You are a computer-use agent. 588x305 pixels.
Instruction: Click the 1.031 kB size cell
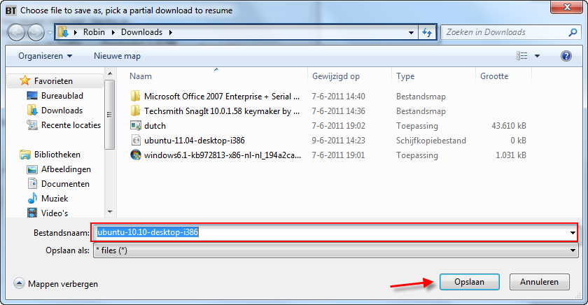(511, 155)
